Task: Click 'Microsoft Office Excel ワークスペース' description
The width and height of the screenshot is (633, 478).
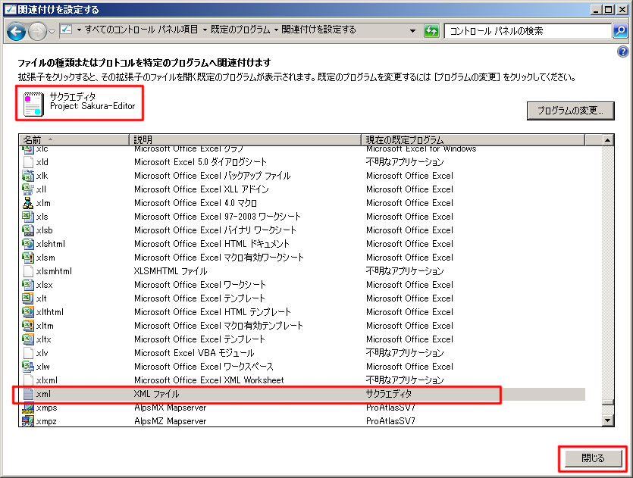Action: point(204,367)
